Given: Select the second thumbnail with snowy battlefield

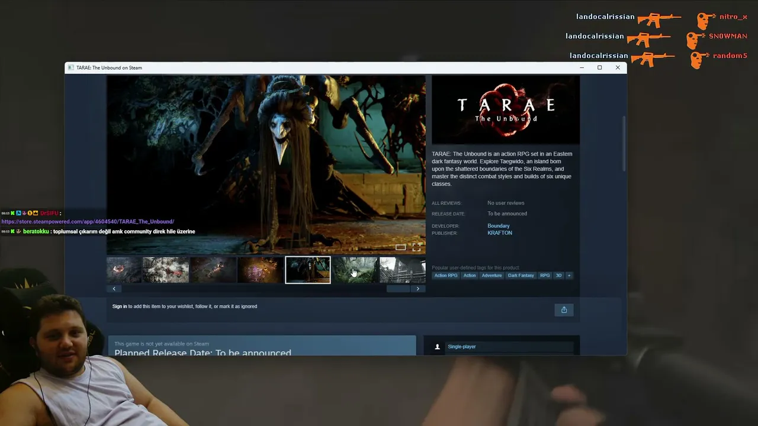Looking at the screenshot, I should pyautogui.click(x=166, y=270).
